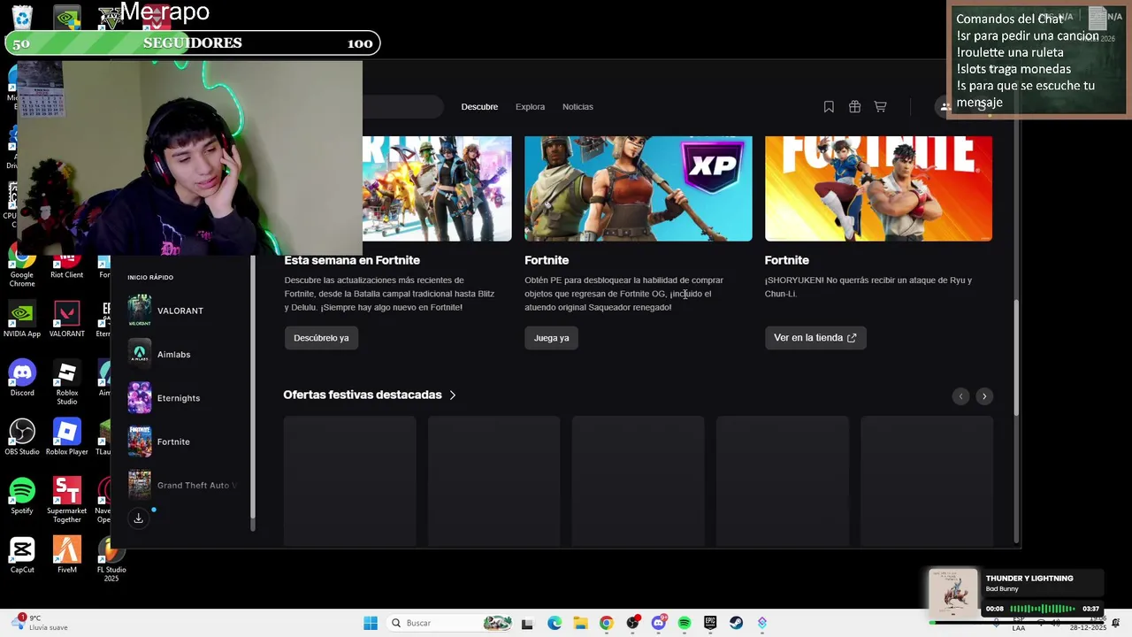The height and width of the screenshot is (637, 1132).
Task: Open the shopping cart icon
Action: point(880,107)
